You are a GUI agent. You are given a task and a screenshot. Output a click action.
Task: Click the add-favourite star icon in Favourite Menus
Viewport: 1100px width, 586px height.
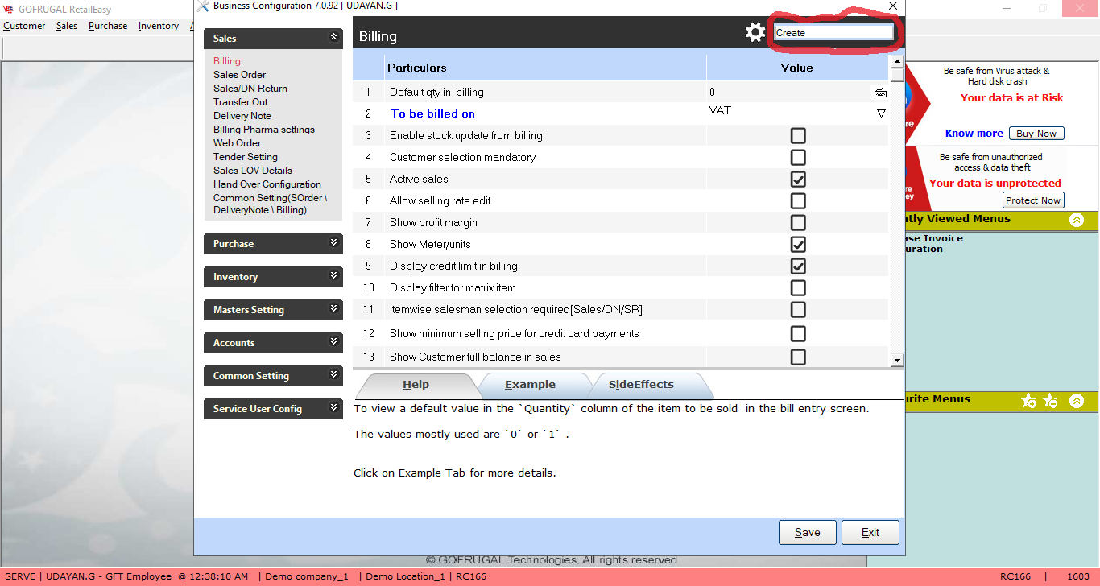1028,400
